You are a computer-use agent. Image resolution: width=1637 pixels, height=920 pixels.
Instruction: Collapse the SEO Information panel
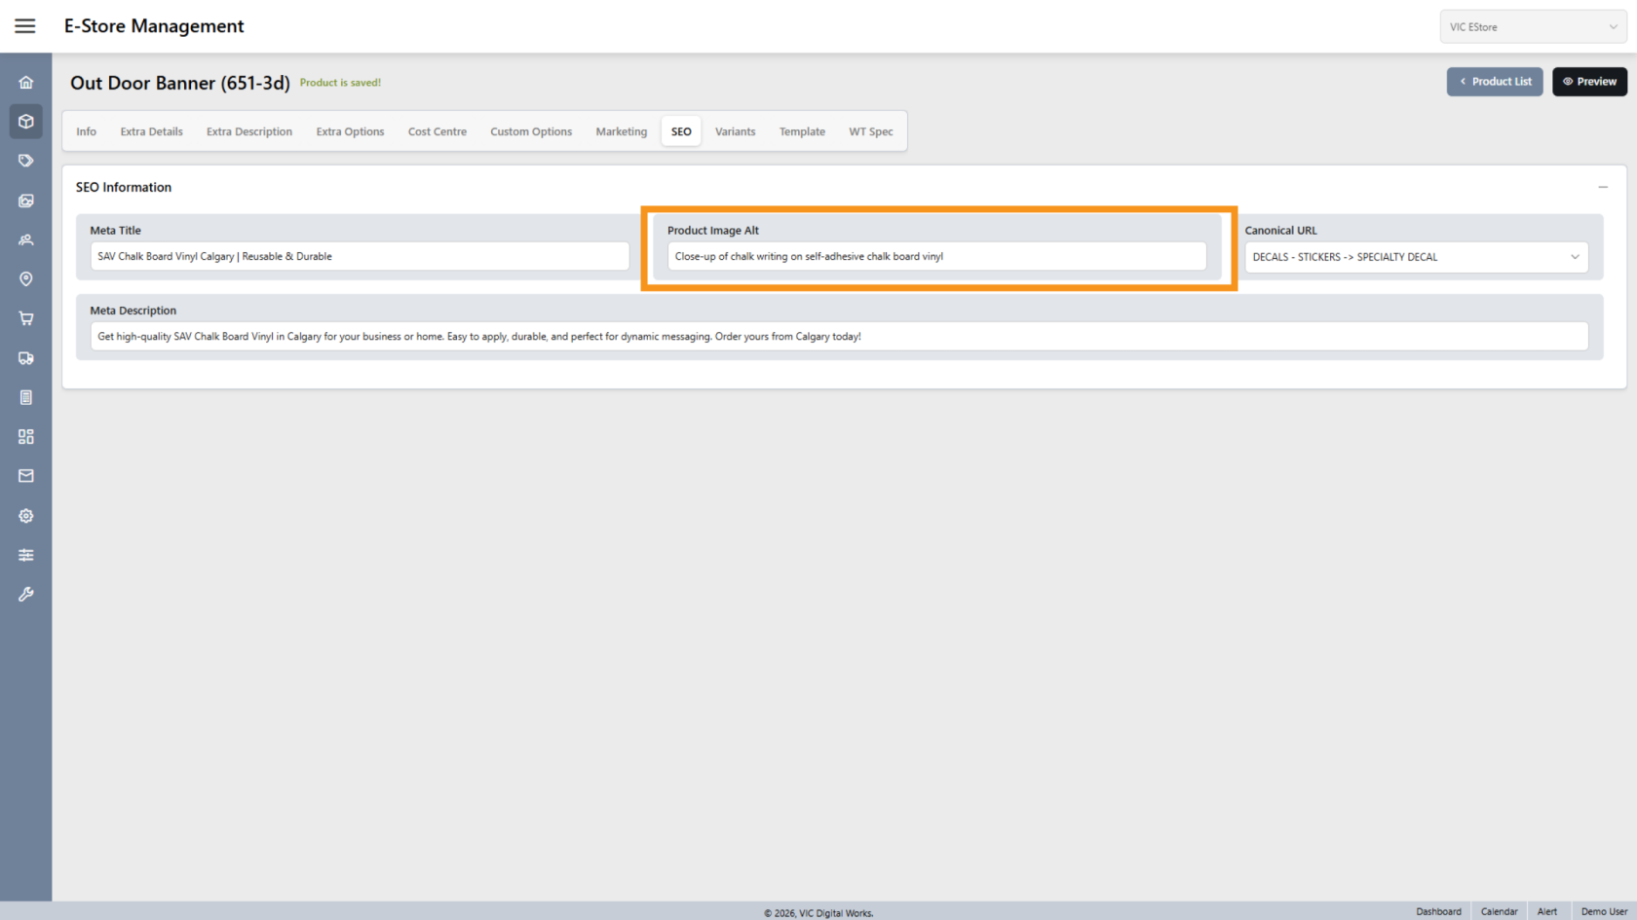pyautogui.click(x=1602, y=187)
